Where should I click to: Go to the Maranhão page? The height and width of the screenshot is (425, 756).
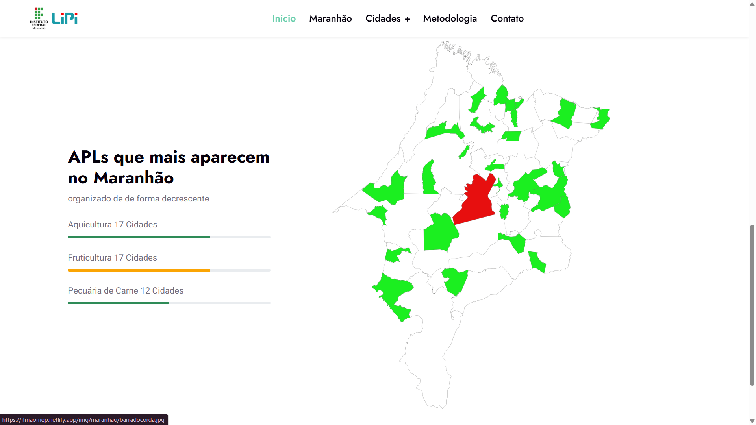330,18
